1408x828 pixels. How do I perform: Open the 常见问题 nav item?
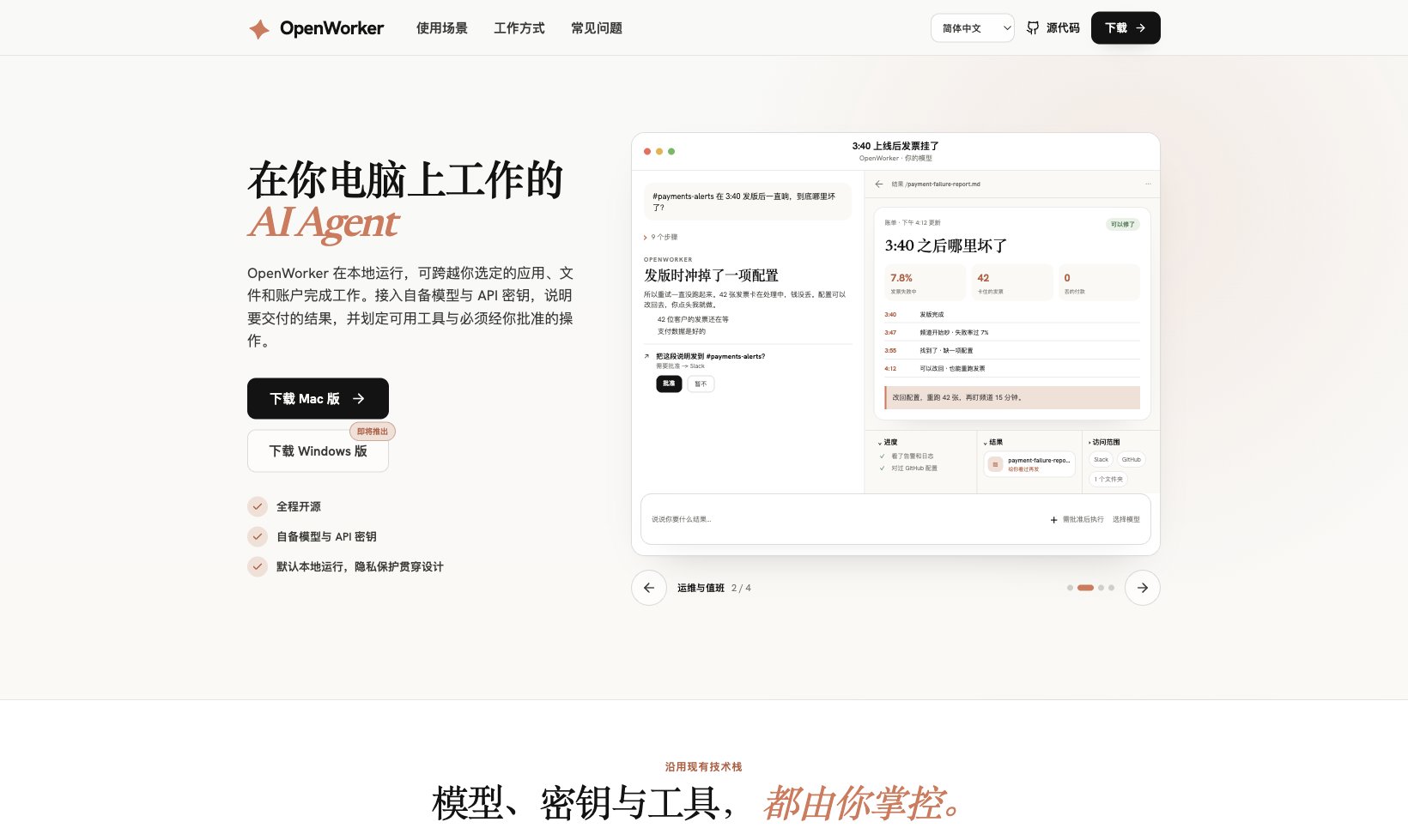[x=597, y=28]
